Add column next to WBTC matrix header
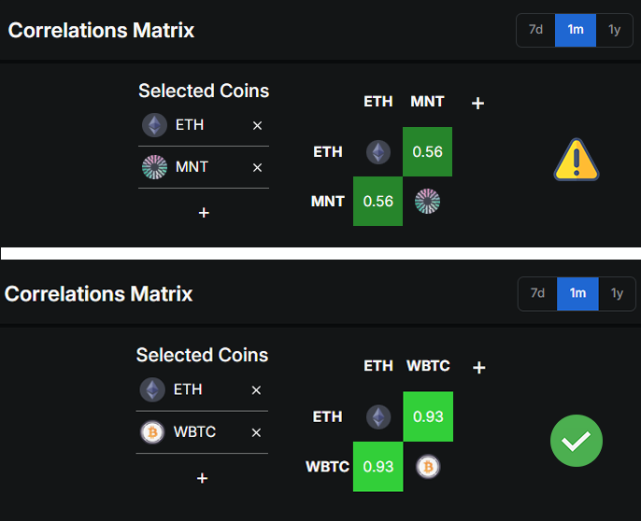The height and width of the screenshot is (521, 641). point(479,367)
